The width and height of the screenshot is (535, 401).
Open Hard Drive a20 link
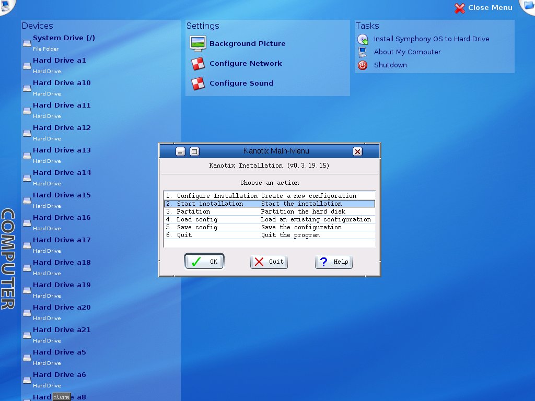[62, 307]
